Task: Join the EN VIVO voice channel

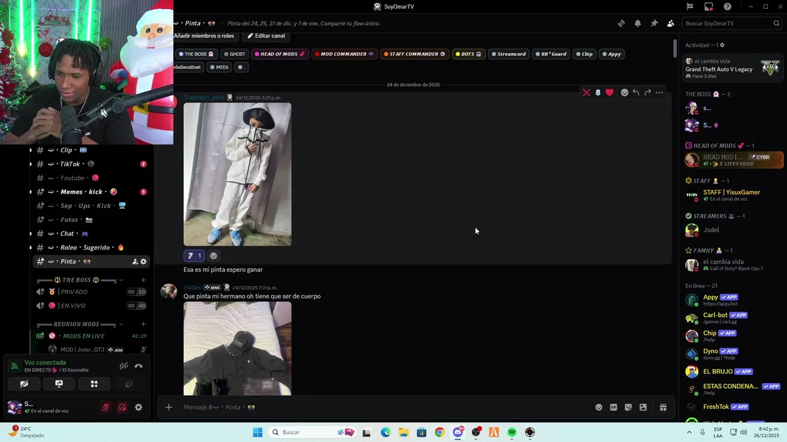Action: coord(92,306)
